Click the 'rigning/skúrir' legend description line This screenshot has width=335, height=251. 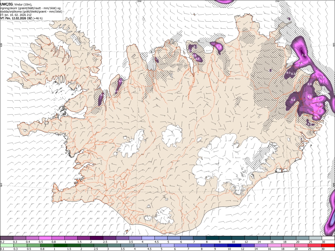click(x=30, y=8)
